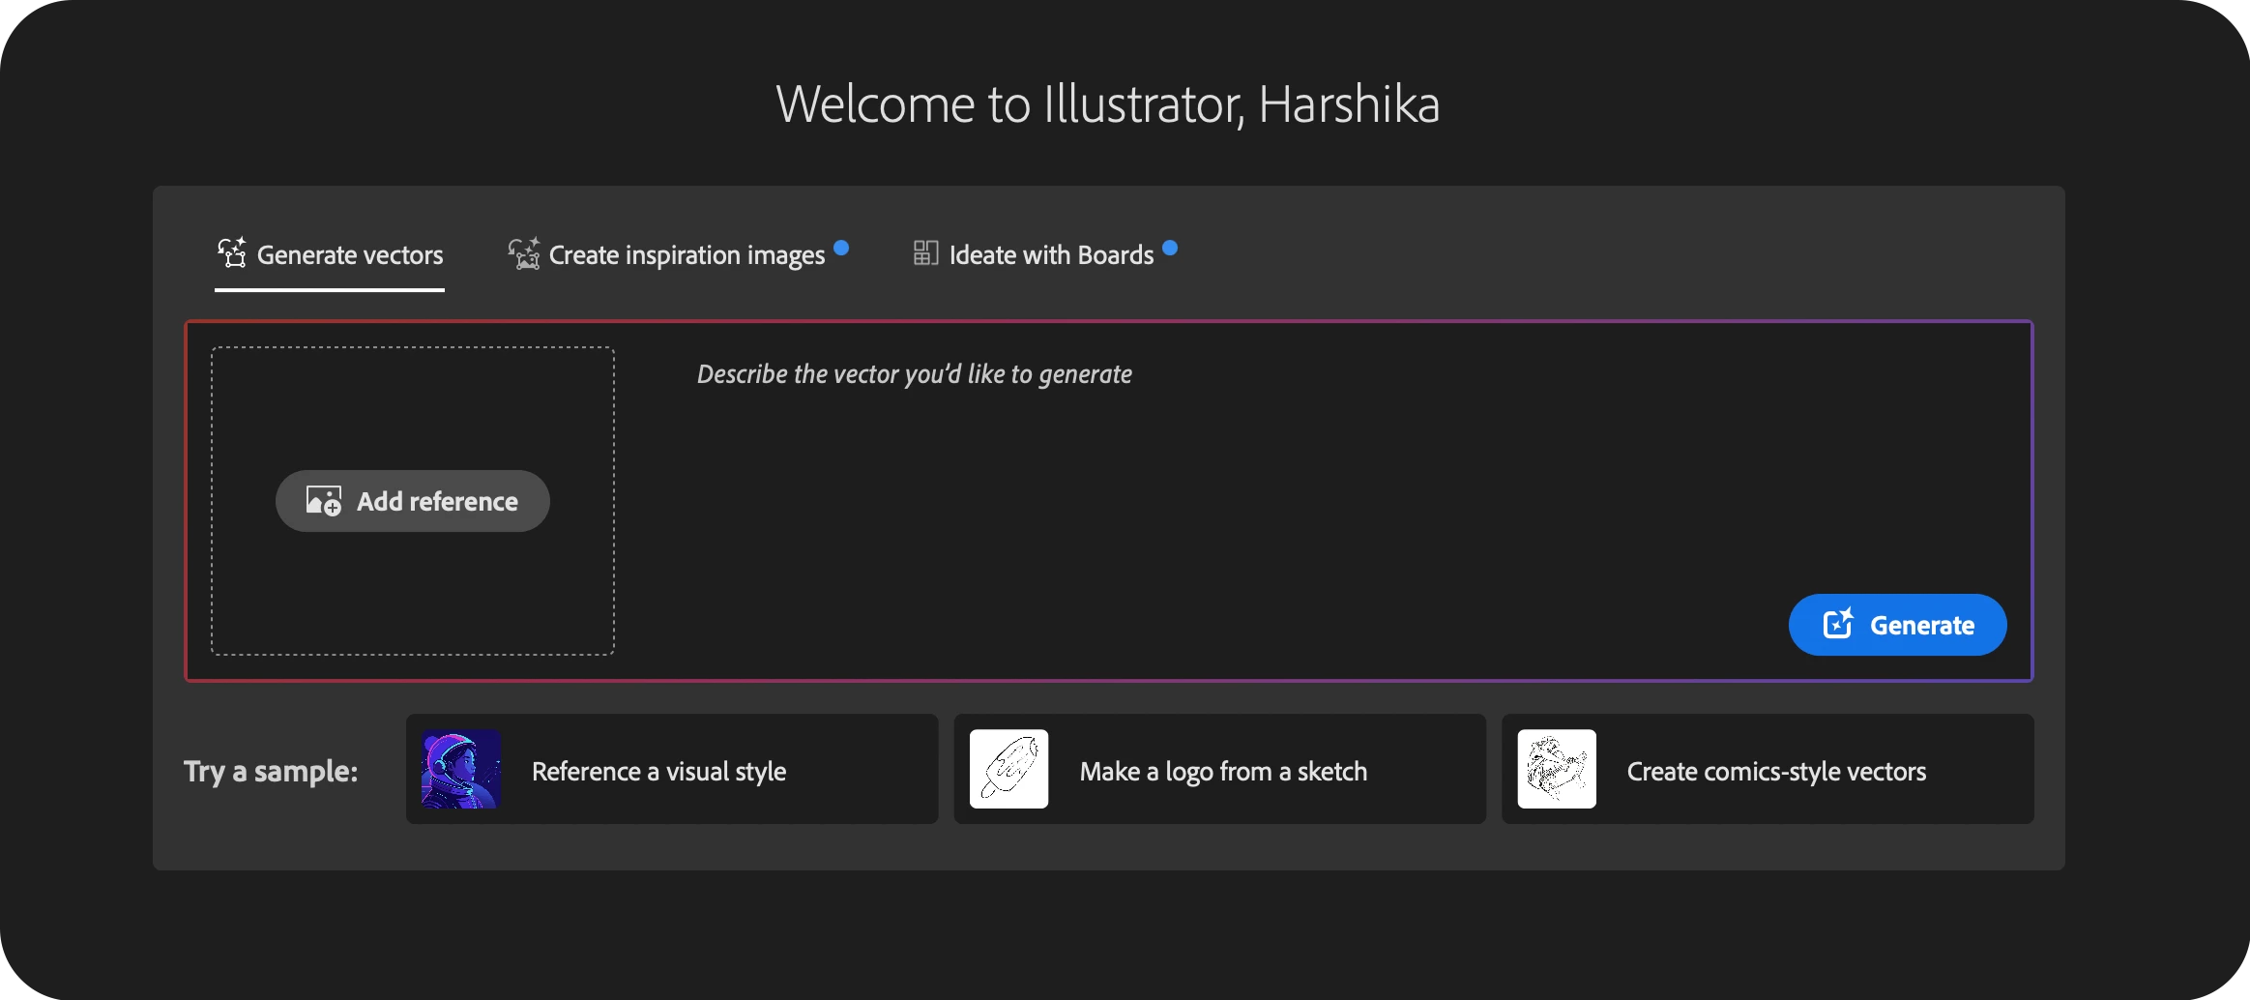Open the Ideate with Boards tab

pyautogui.click(x=1045, y=255)
